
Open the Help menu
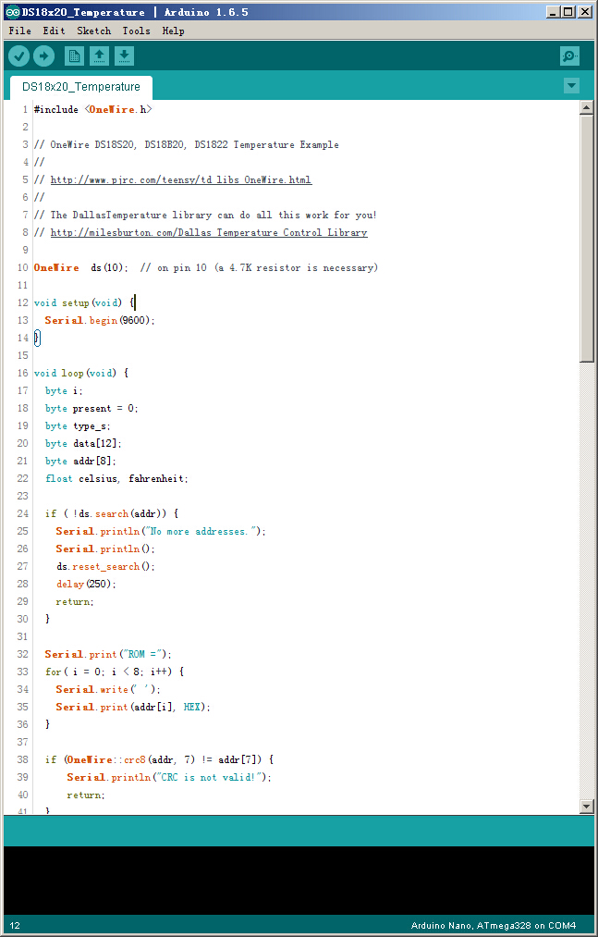173,31
